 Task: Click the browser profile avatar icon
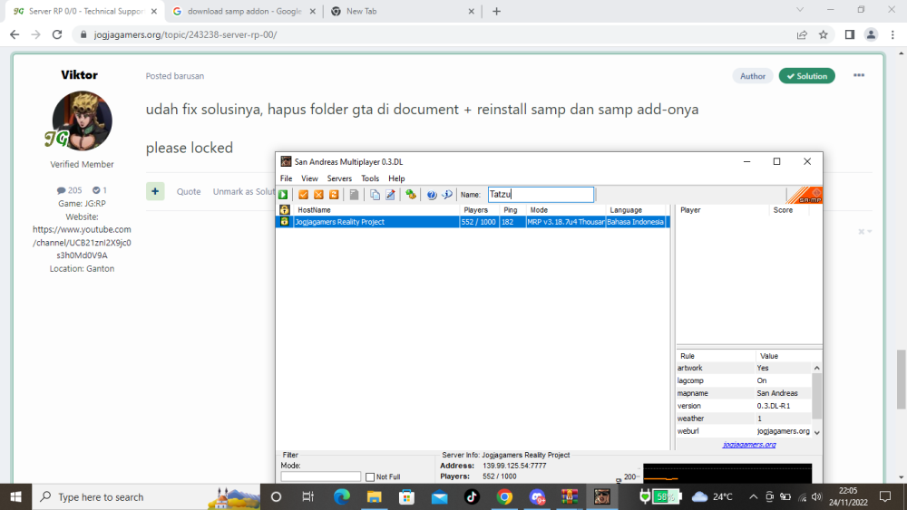tap(871, 34)
